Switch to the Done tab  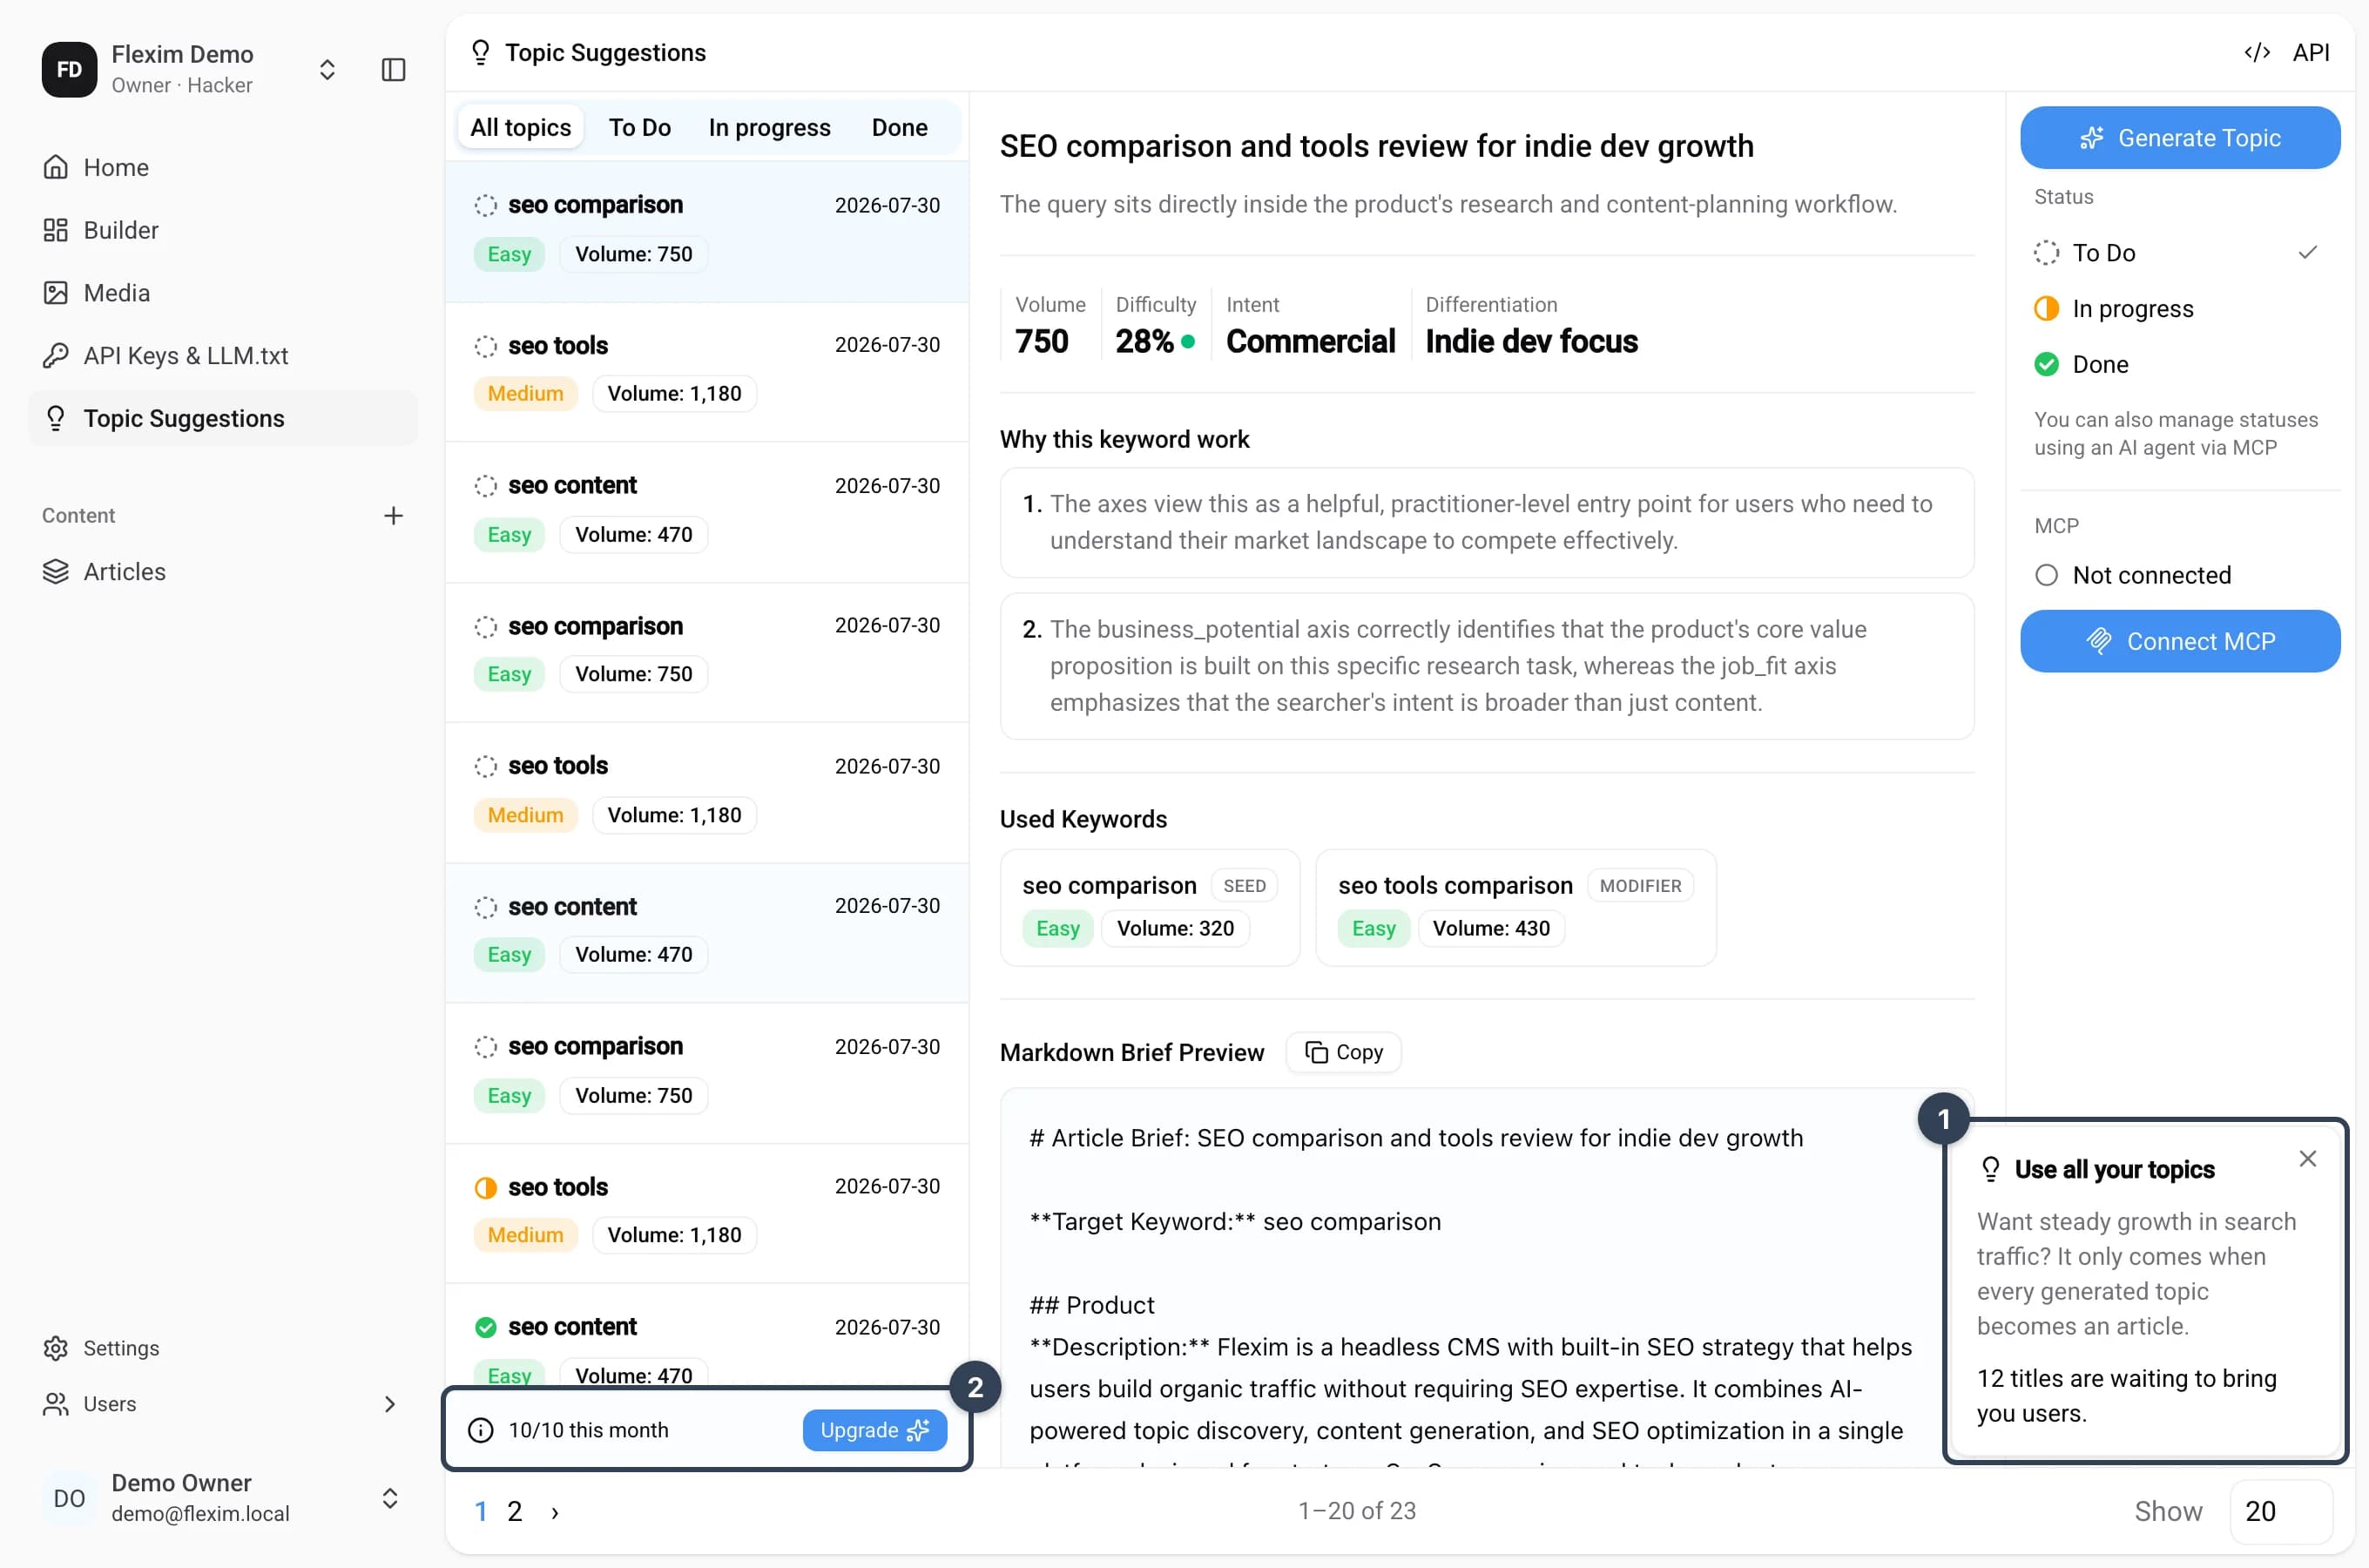coord(899,127)
